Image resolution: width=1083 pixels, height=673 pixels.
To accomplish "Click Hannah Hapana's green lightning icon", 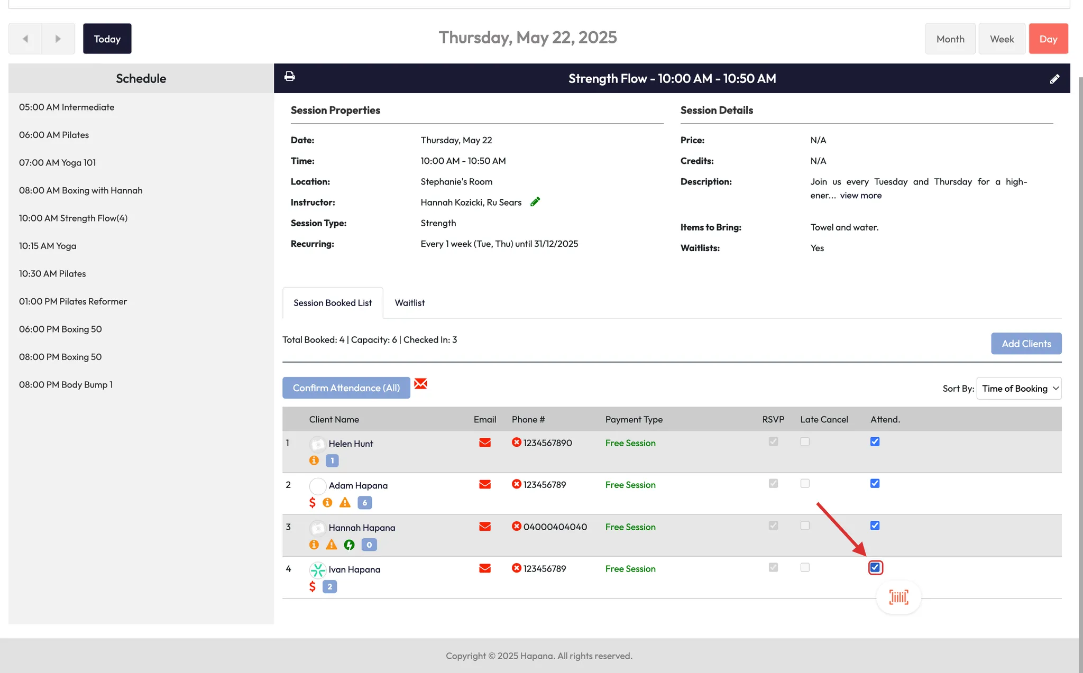I will pos(349,545).
